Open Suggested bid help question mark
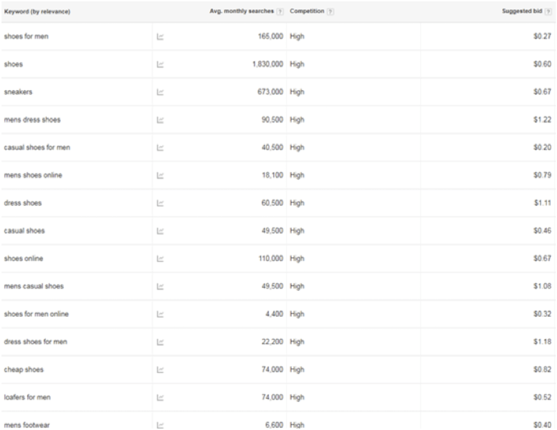Image resolution: width=557 pixels, height=430 pixels. pos(549,13)
